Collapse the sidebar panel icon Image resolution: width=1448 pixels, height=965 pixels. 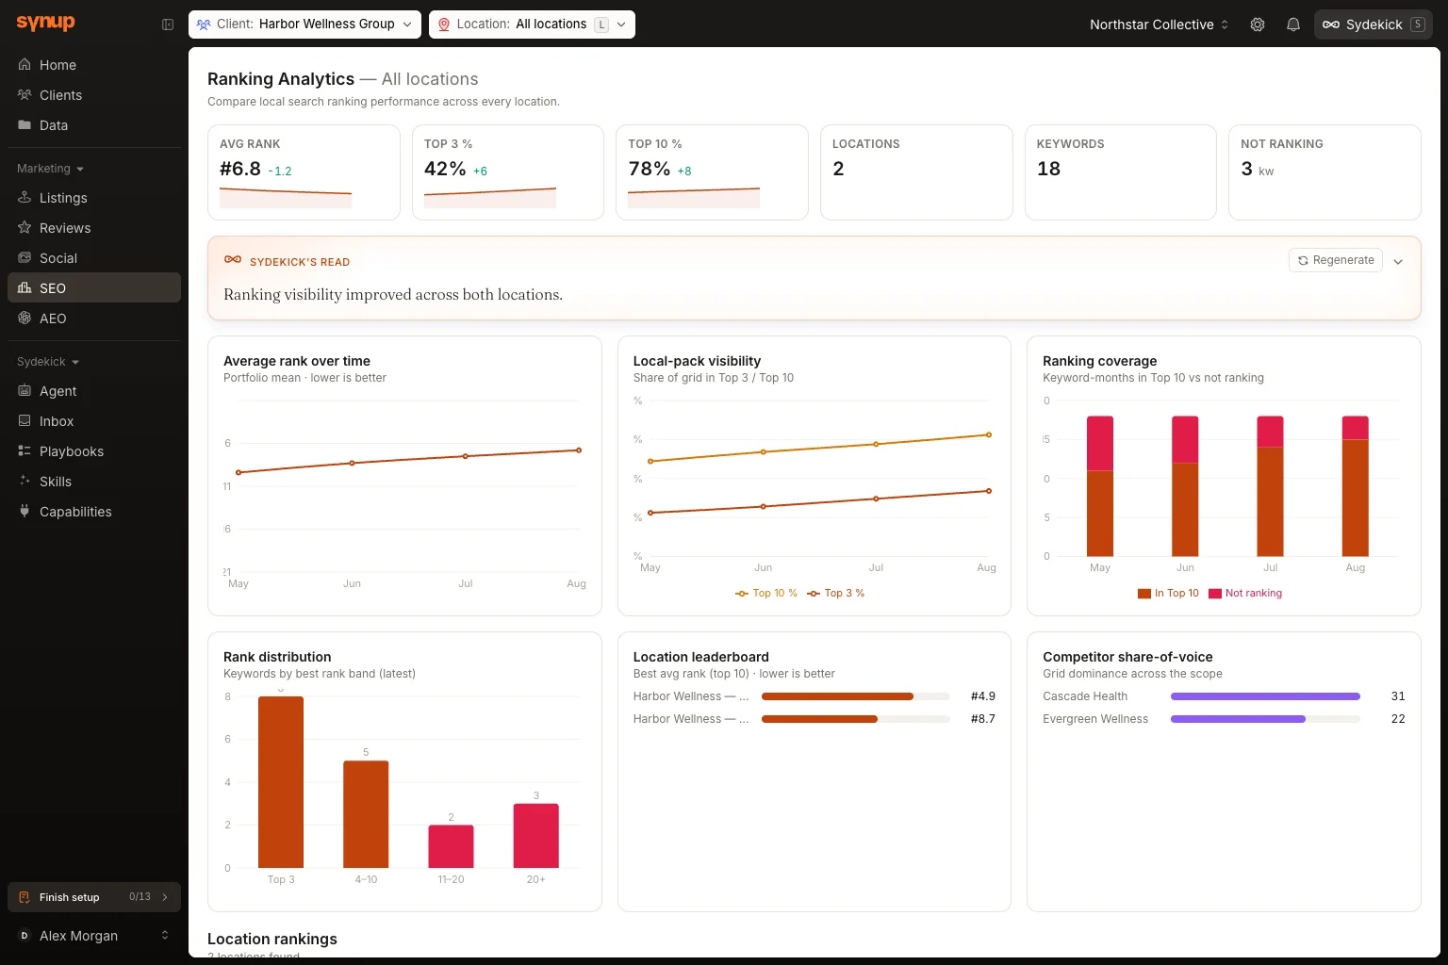click(x=168, y=25)
